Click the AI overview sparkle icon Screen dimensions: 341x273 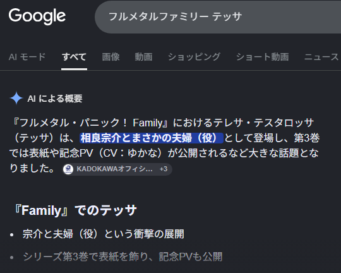(x=16, y=98)
